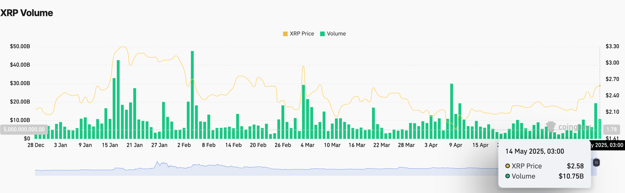Image resolution: width=625 pixels, height=193 pixels.
Task: Click the 4 Mar date on the x-axis
Action: 307,145
